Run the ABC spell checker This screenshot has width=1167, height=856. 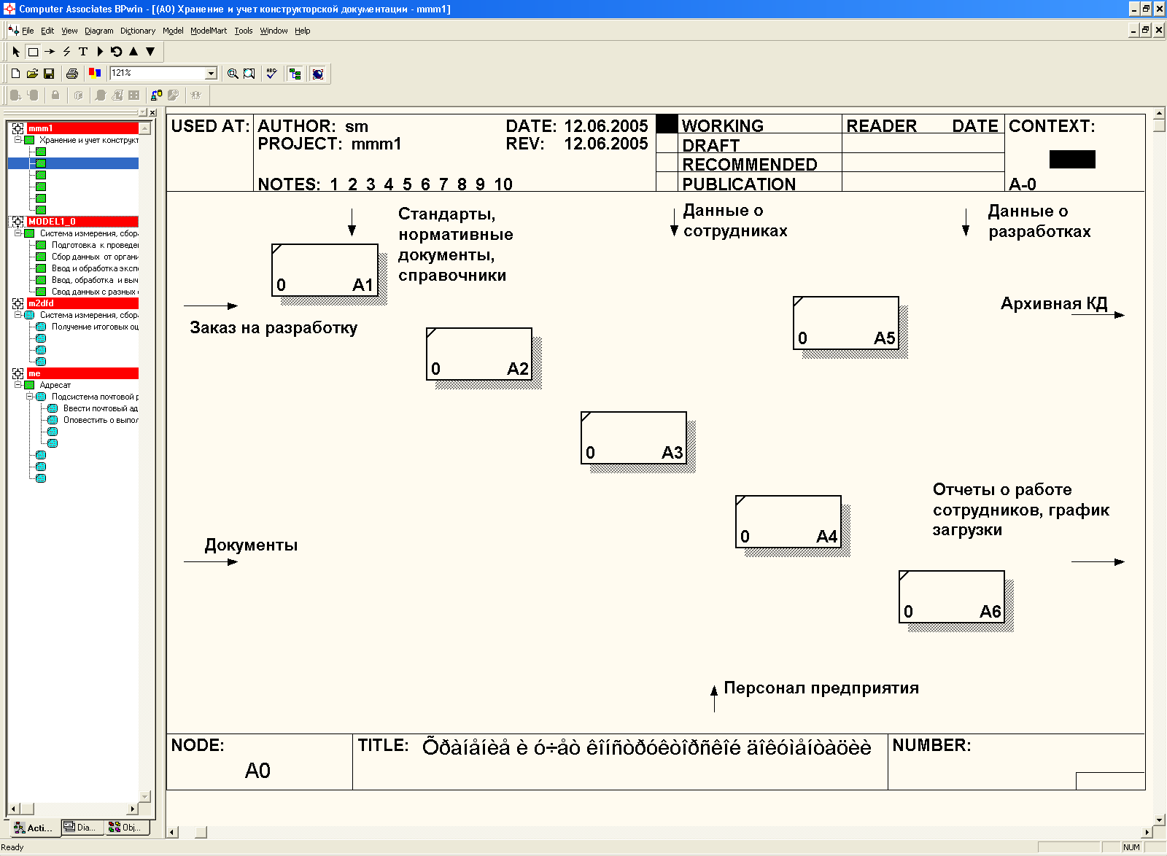(x=271, y=74)
